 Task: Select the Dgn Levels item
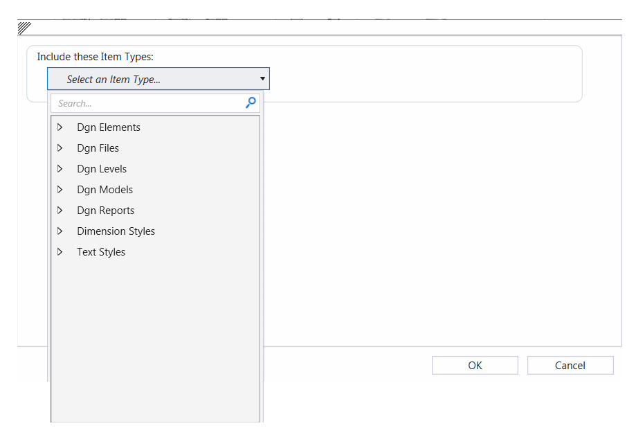click(x=102, y=169)
